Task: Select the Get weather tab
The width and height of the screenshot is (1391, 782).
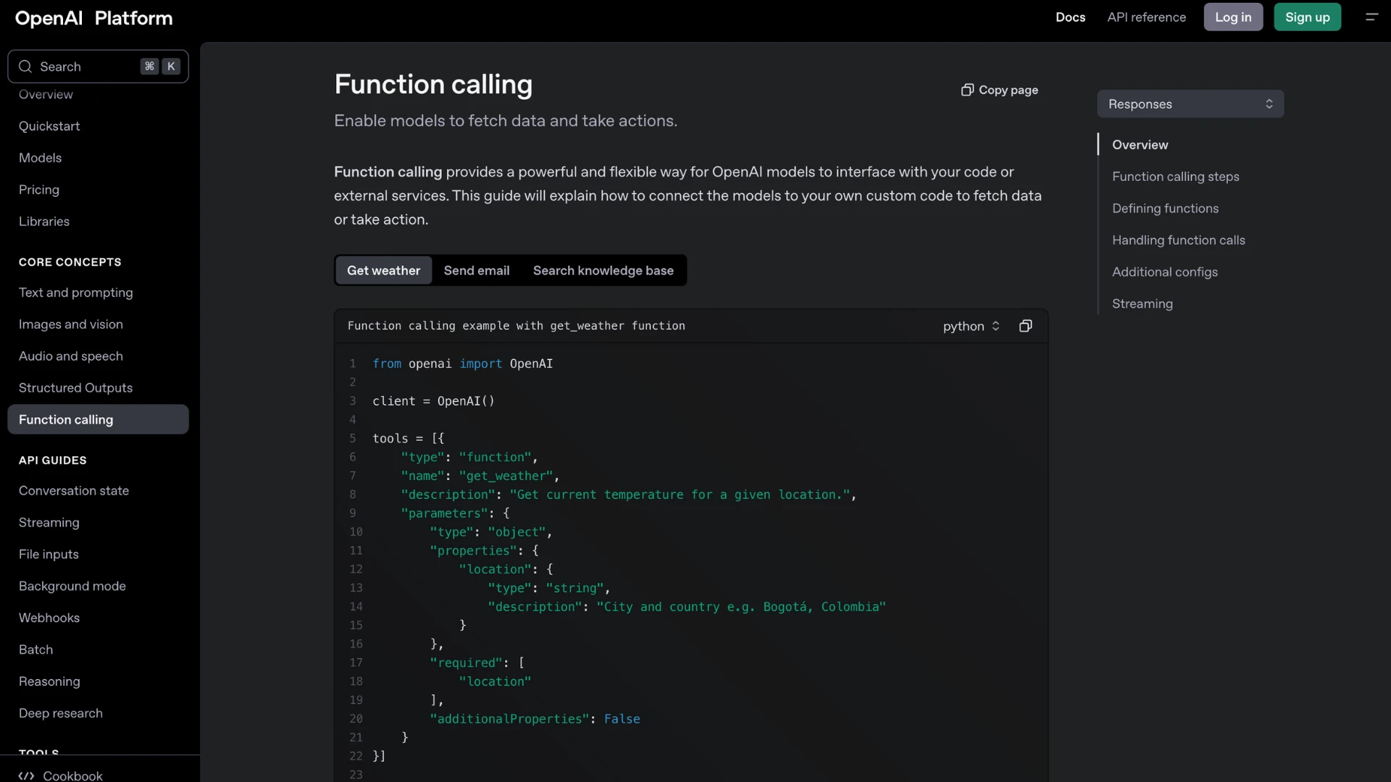Action: (x=383, y=270)
